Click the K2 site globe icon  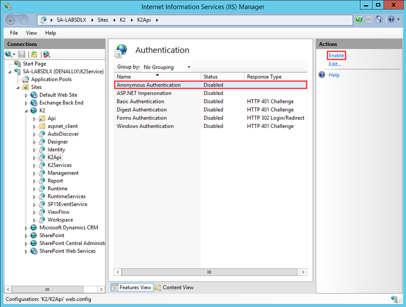tap(34, 110)
